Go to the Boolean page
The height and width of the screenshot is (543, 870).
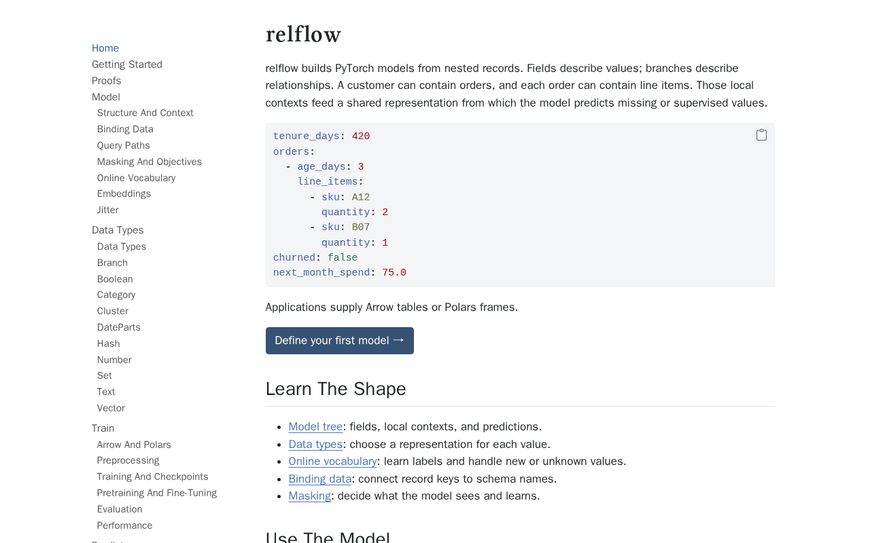115,279
